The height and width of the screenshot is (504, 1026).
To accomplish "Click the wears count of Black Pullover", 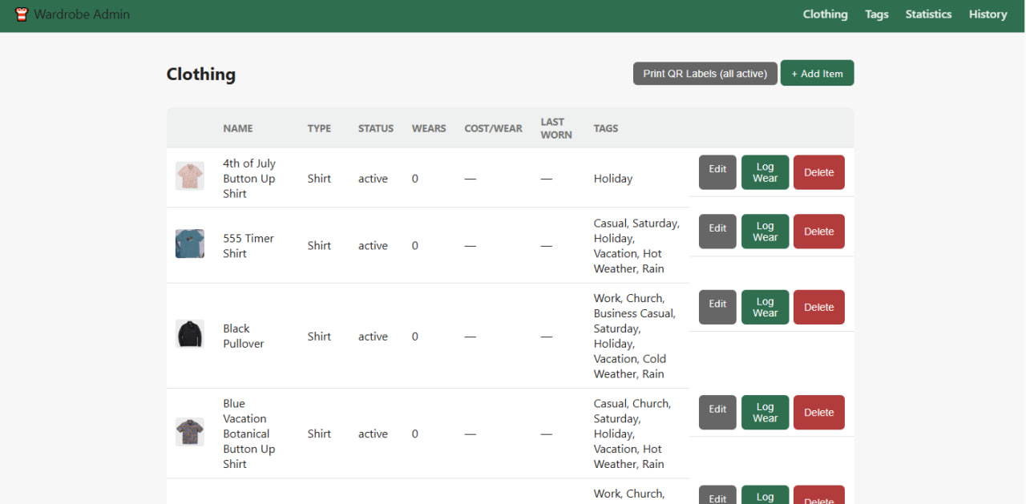I will click(x=415, y=337).
